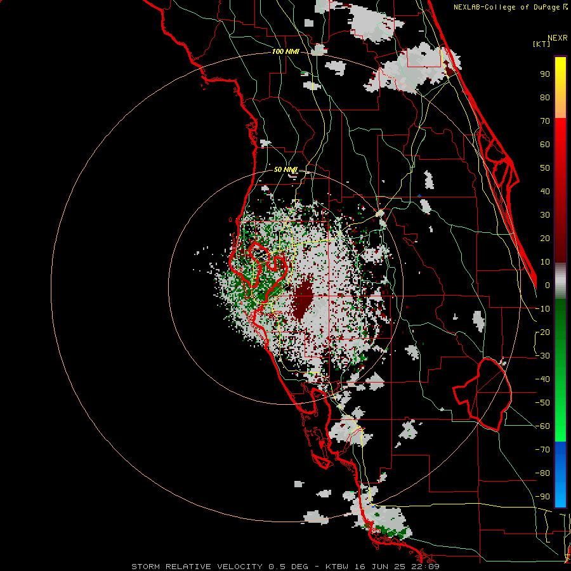Click the 10 value on velocity scale
Screen dimensions: 571x571
click(x=545, y=262)
